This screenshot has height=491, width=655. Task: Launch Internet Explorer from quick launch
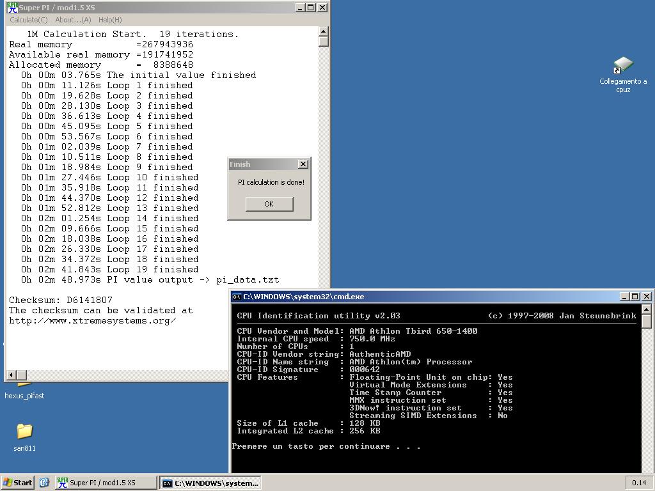(44, 483)
